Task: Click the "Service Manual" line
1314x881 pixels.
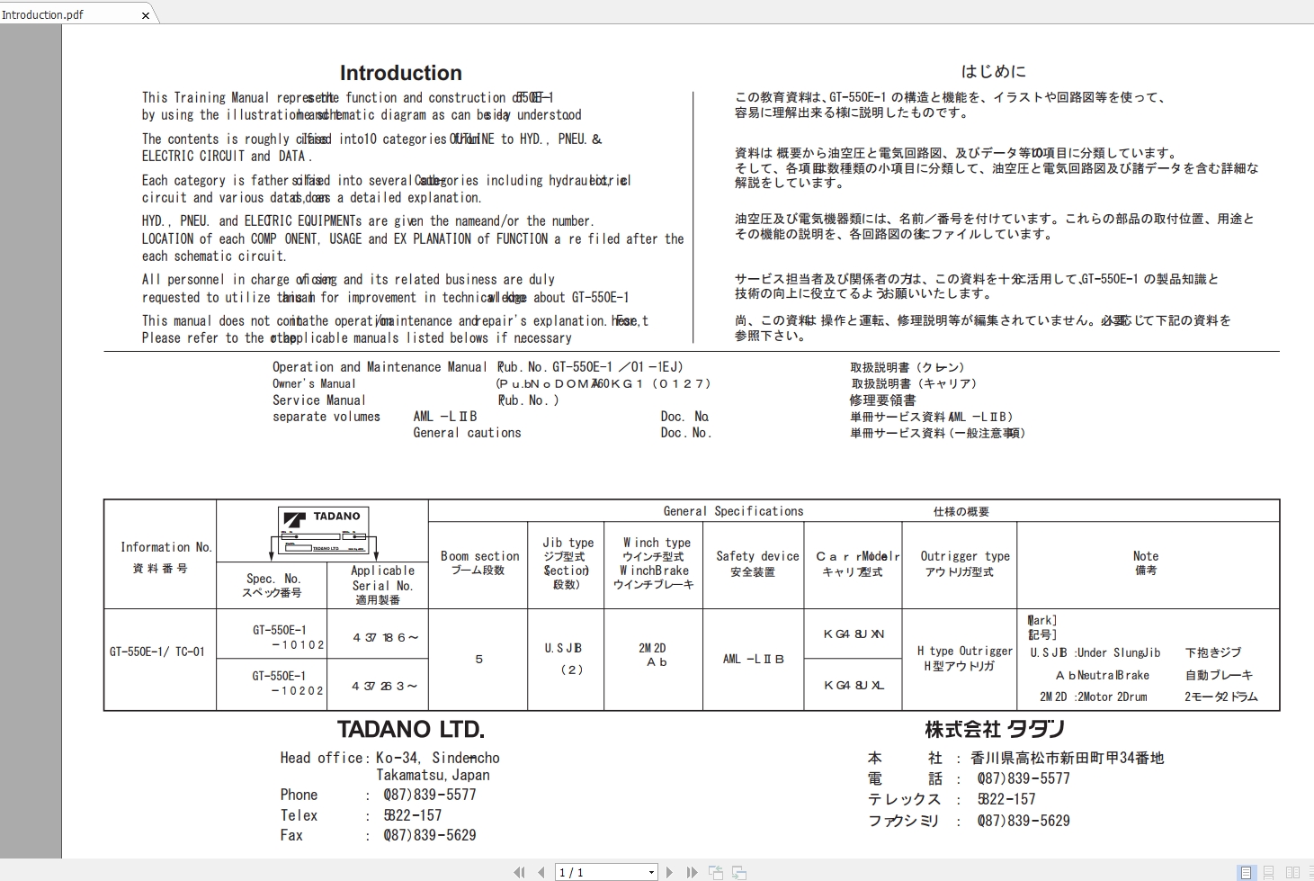Action: point(319,400)
